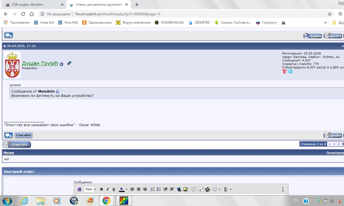Image resolution: width=344 pixels, height=206 pixels.
Task: Insert a hyperlink with globe icon
Action: tap(179, 189)
